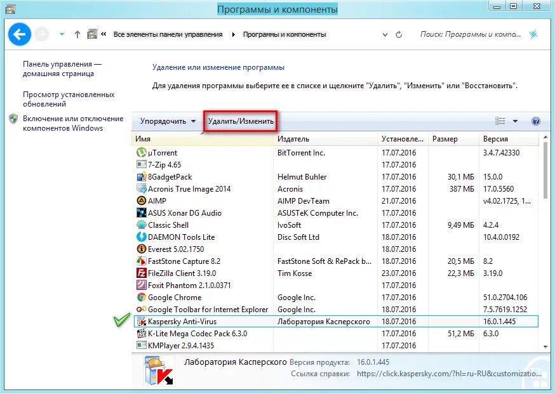
Task: Click BitTorrent Inc. publisher cell
Action: click(301, 153)
